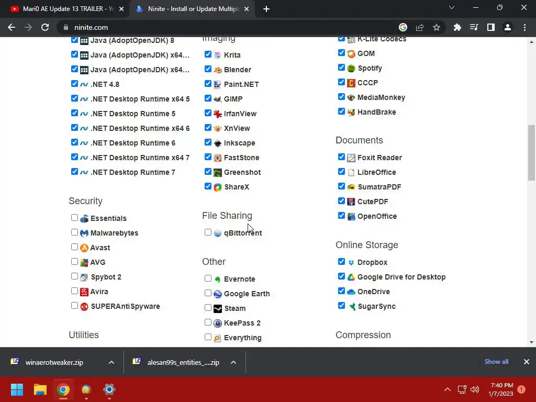Click the Inkscape icon
Image resolution: width=536 pixels, height=402 pixels.
tap(217, 143)
